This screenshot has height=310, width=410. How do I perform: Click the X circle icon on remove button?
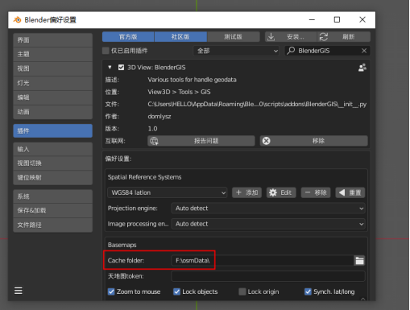point(266,141)
